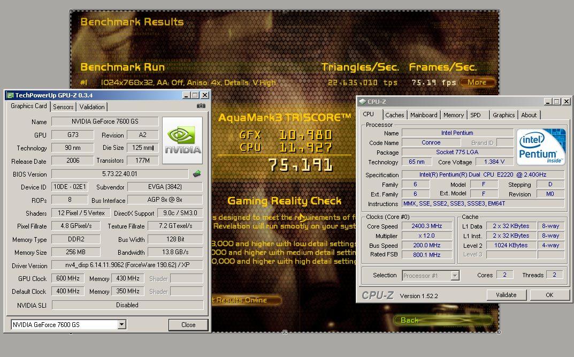Click the GPU name field NVIDIA GeForce 7600 GS
The image size is (574, 357).
tap(105, 121)
